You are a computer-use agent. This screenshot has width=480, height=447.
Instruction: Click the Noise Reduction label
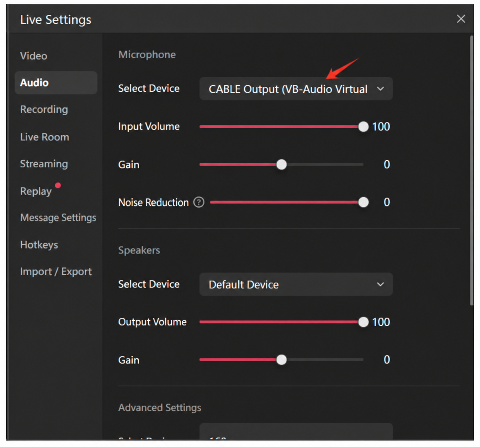point(153,202)
